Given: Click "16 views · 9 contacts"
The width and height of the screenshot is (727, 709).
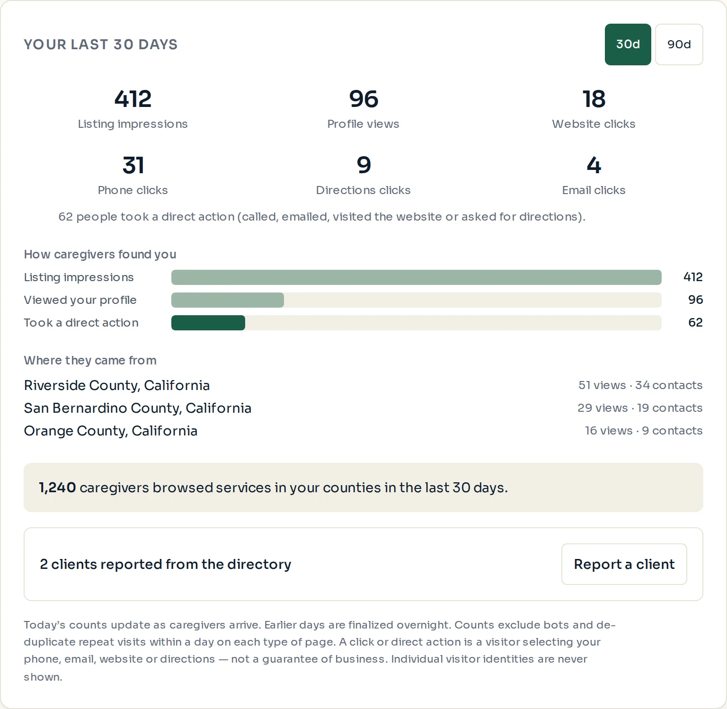Looking at the screenshot, I should tap(644, 431).
